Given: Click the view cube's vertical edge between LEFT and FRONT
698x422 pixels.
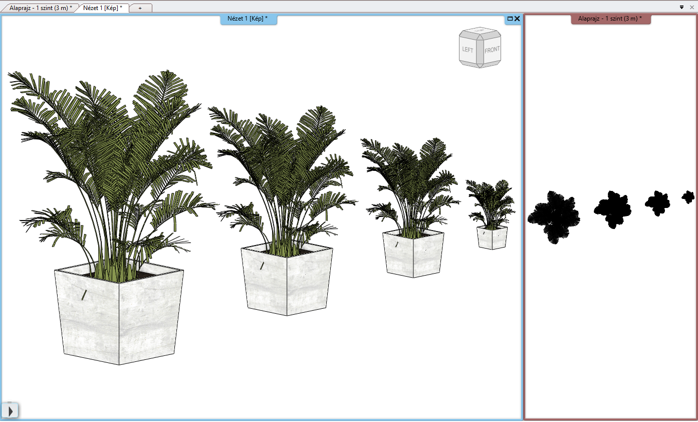Looking at the screenshot, I should pyautogui.click(x=480, y=52).
